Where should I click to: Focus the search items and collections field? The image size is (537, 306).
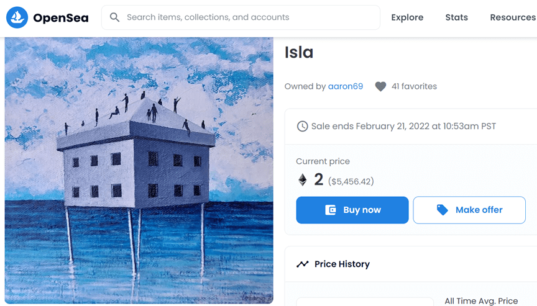[249, 17]
